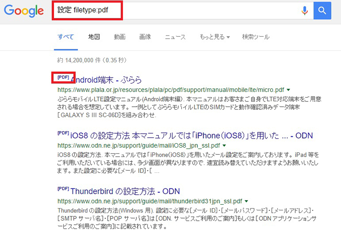This screenshot has height=236, width=341.
Task: Click the ぷららモバイルLTE設定マニュアル snippet
Action: point(189,107)
